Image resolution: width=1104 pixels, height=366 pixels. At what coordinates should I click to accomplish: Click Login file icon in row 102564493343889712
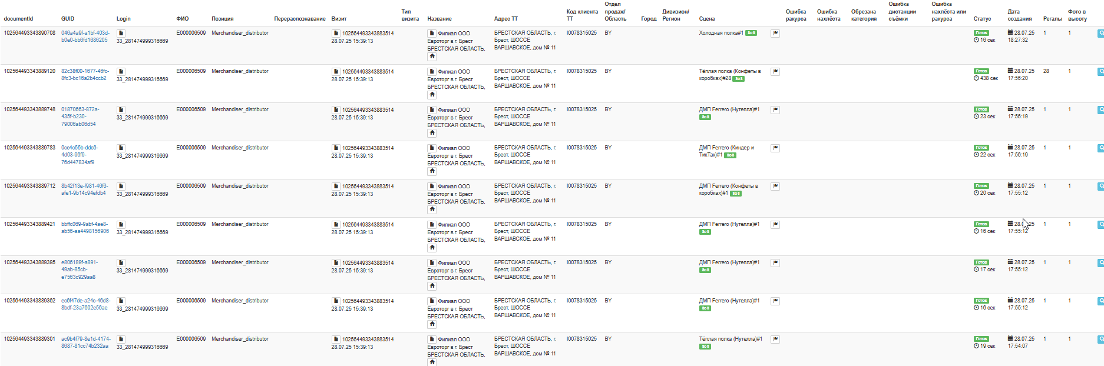[x=121, y=187]
